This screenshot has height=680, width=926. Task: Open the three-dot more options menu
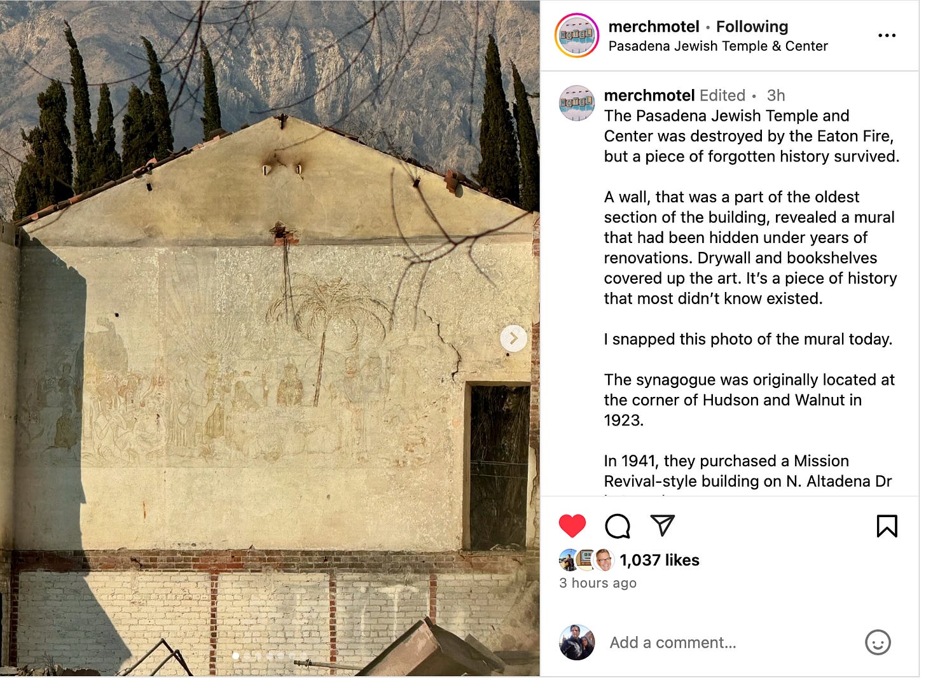click(887, 36)
